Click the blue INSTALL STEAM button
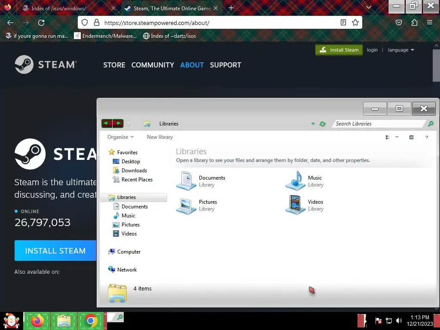 click(x=55, y=251)
